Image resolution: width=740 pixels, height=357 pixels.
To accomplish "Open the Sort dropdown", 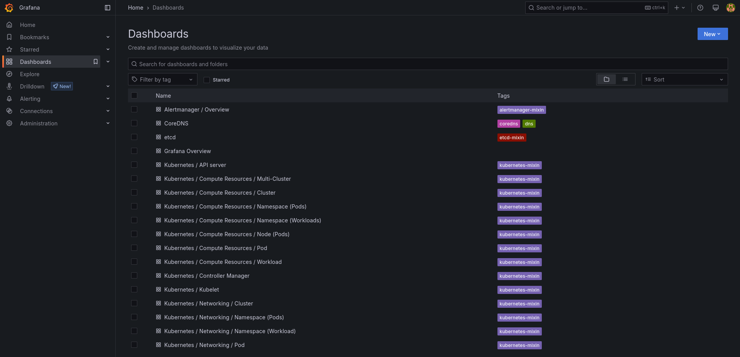I will click(684, 79).
